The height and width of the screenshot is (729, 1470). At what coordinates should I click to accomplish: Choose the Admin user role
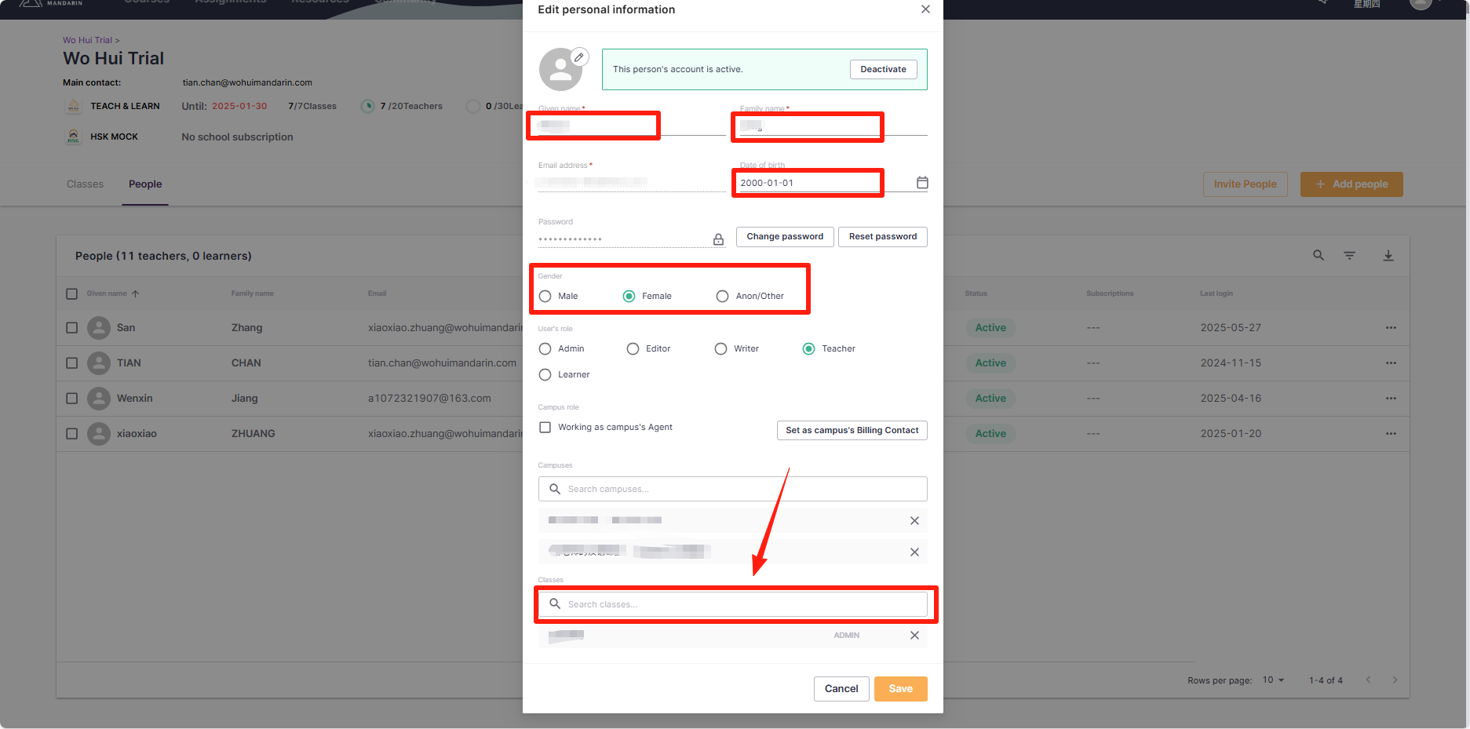(545, 349)
